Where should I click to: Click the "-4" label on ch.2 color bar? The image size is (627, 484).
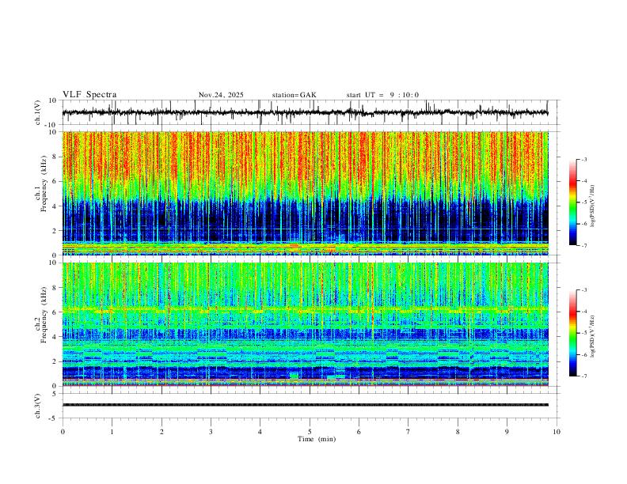coord(584,312)
